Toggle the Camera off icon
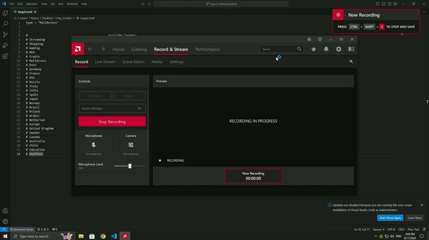The height and width of the screenshot is (240, 429). (x=131, y=145)
